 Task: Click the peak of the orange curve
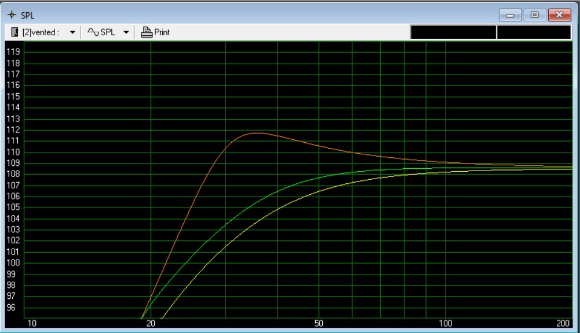(x=255, y=133)
